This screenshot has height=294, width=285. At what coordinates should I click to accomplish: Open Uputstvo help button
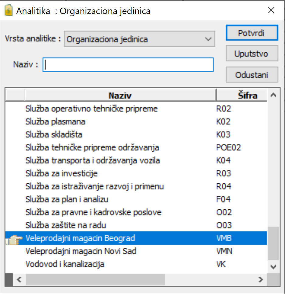(x=252, y=54)
